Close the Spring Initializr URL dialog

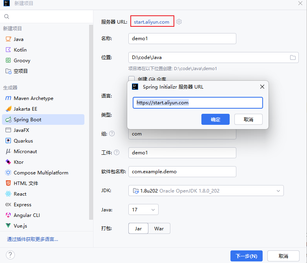coord(262,87)
